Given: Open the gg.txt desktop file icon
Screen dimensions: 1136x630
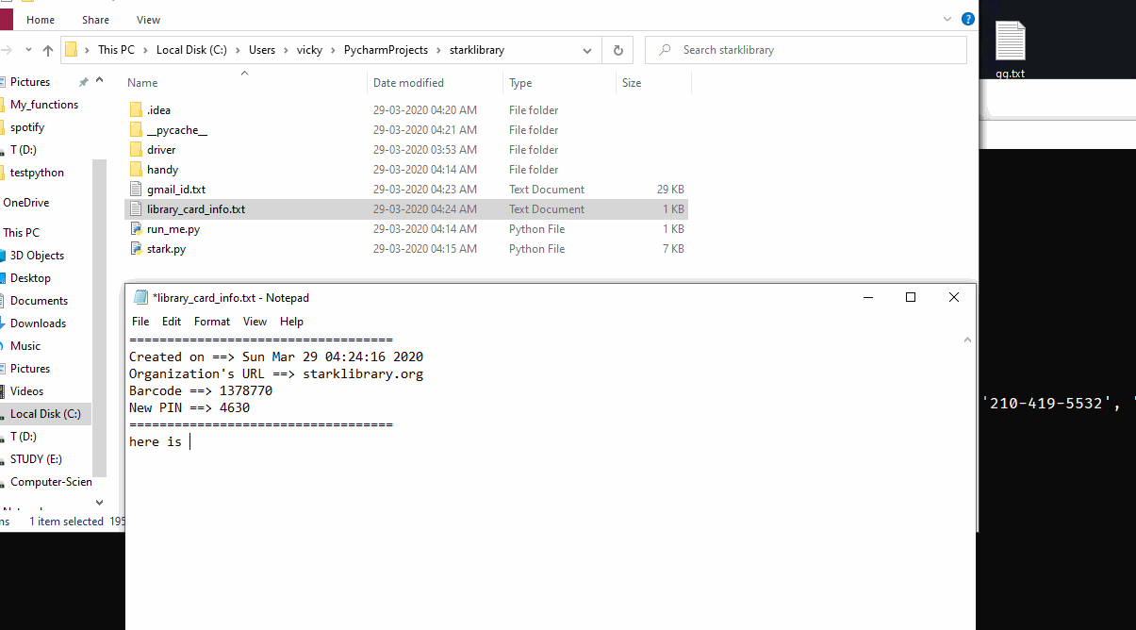Looking at the screenshot, I should pos(1010,47).
